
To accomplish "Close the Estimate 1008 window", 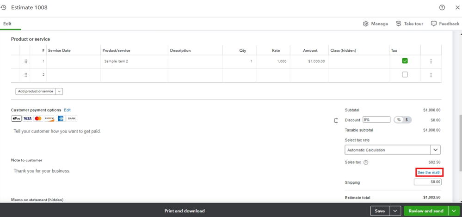I will pyautogui.click(x=457, y=8).
